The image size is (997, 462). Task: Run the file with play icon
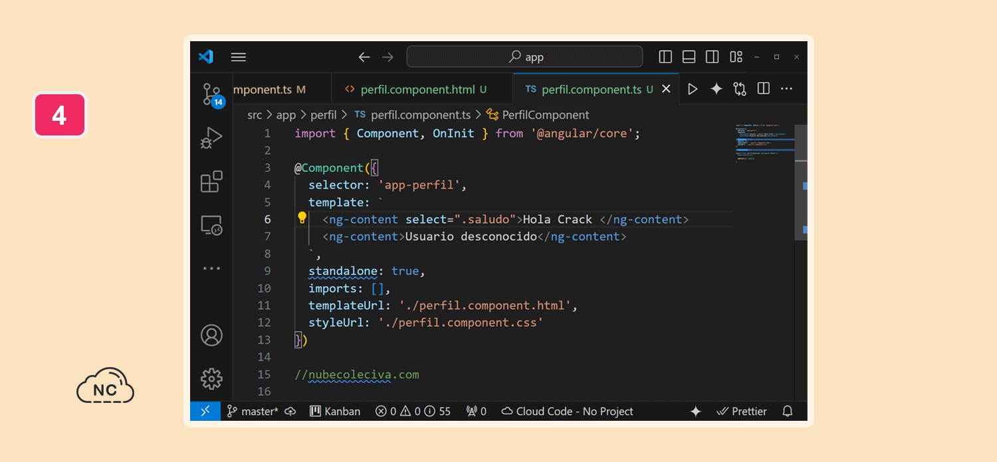point(693,89)
